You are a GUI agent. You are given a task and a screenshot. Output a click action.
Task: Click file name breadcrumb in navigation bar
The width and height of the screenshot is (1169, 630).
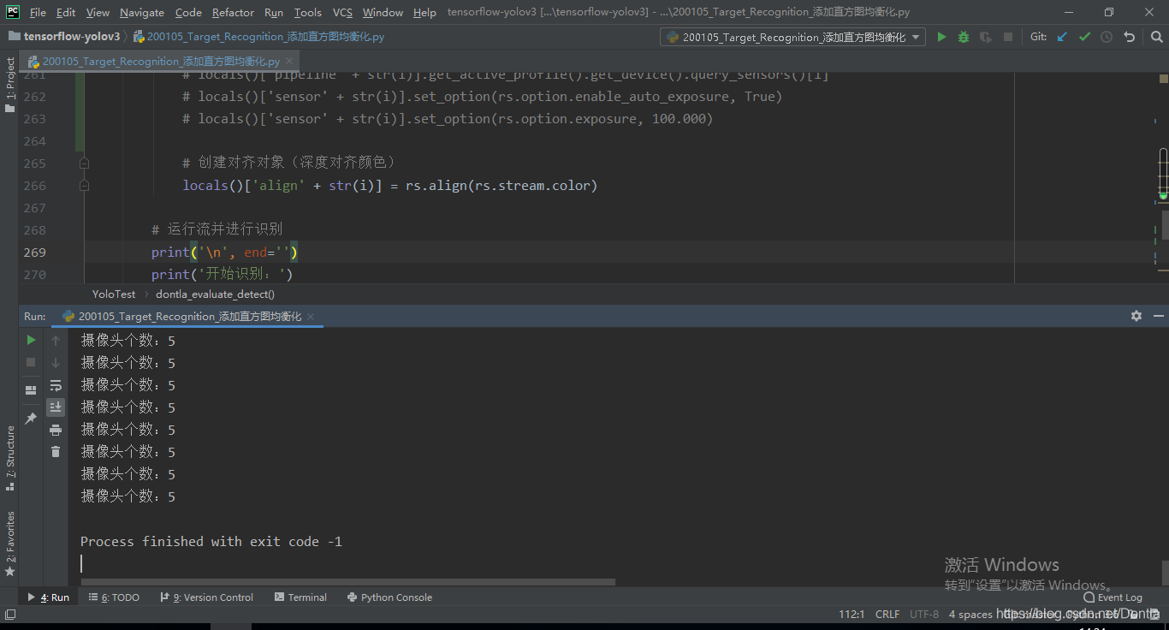coord(258,37)
